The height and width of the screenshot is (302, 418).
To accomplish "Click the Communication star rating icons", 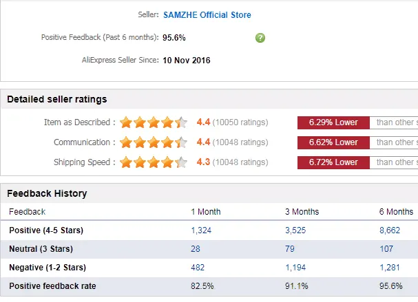I will [x=153, y=142].
